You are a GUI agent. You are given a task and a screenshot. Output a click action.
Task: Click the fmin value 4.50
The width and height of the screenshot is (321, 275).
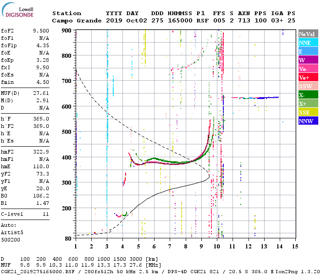pyautogui.click(x=43, y=82)
